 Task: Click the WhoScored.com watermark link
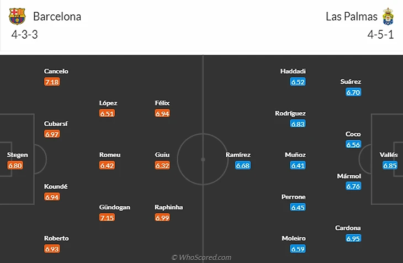201,257
